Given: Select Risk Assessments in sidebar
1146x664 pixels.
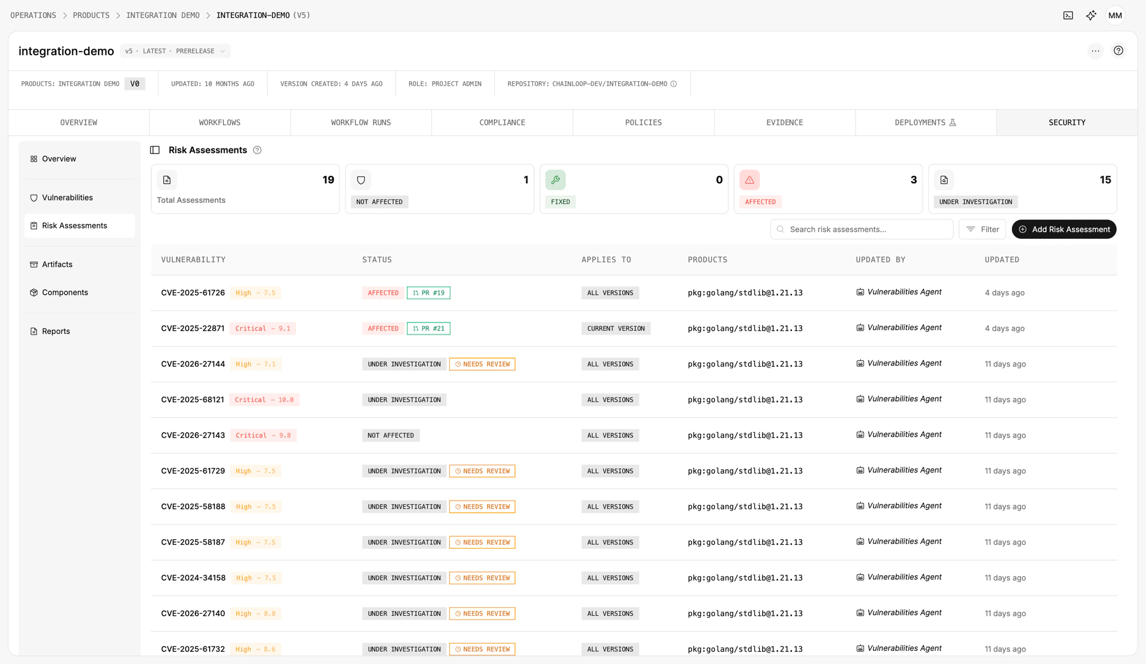Looking at the screenshot, I should coord(80,226).
